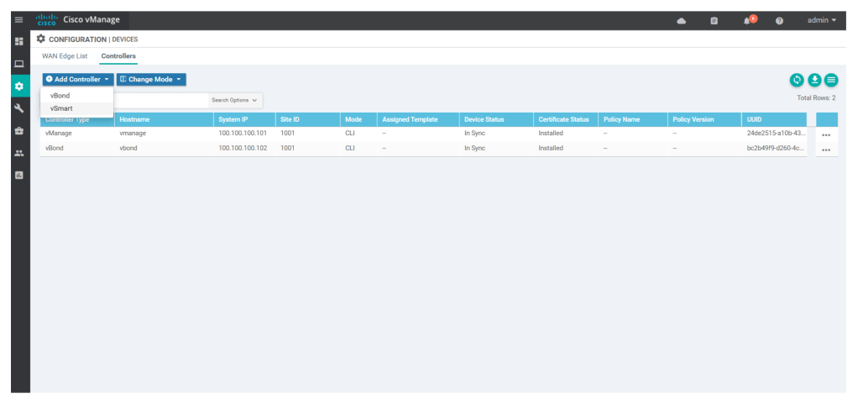Image resolution: width=858 pixels, height=404 pixels.
Task: Select vSmart from the controller menu
Action: (x=61, y=108)
